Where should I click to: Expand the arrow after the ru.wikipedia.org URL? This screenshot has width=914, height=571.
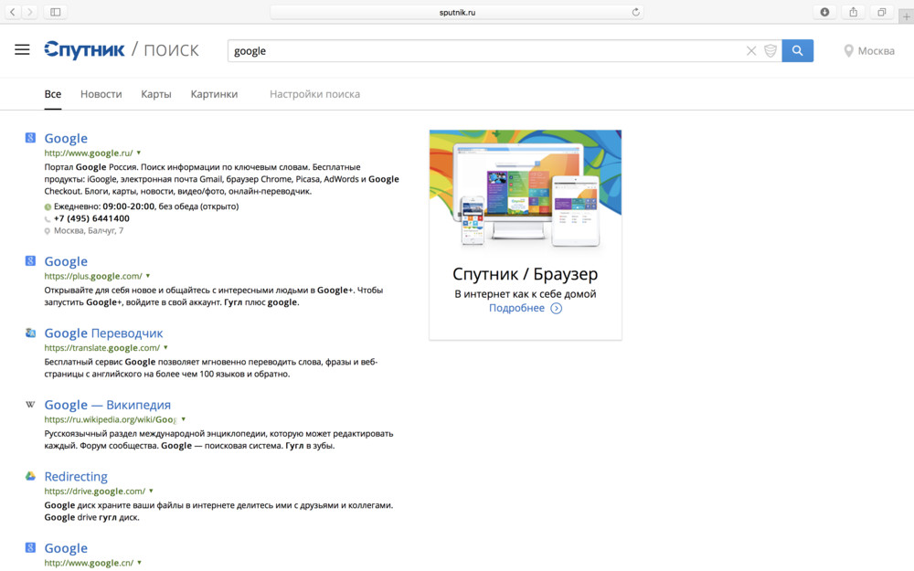pyautogui.click(x=184, y=419)
